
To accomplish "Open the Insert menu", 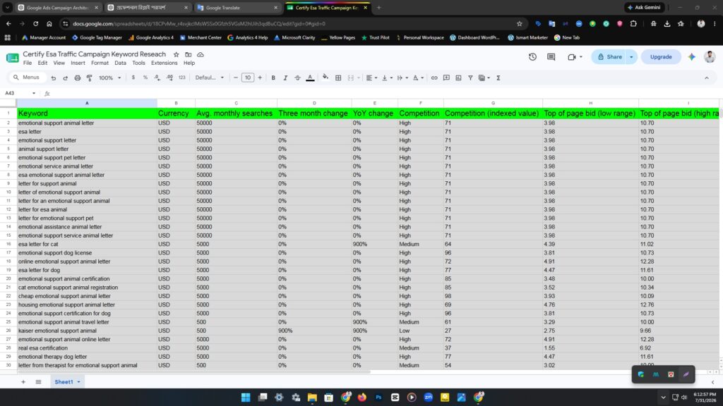I will pyautogui.click(x=78, y=63).
